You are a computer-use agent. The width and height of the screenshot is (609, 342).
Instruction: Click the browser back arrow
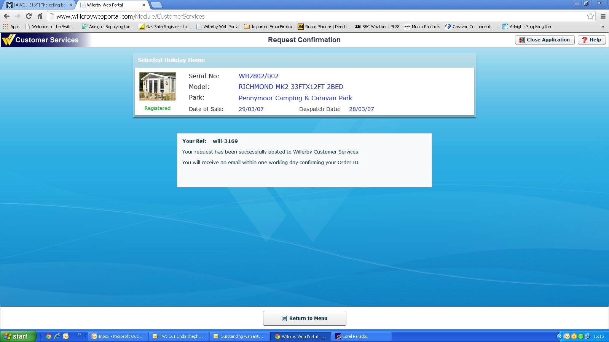(x=6, y=16)
